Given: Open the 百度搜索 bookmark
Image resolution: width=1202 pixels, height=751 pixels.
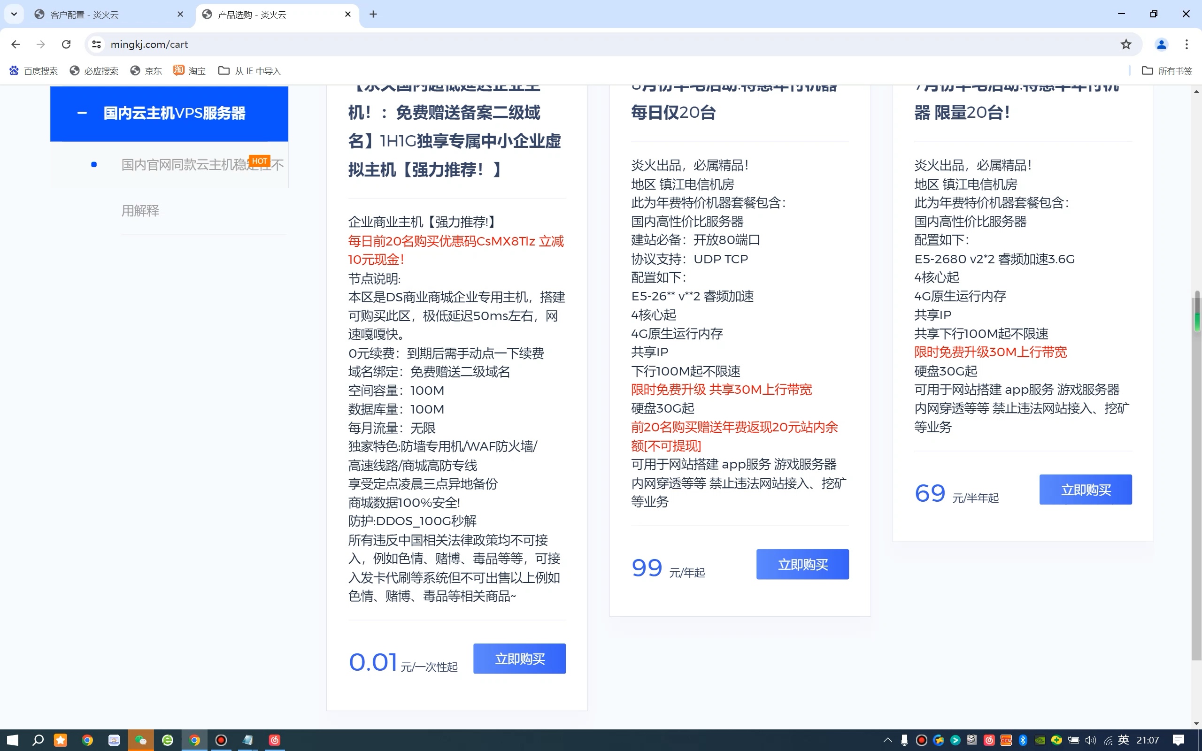Looking at the screenshot, I should click(33, 71).
